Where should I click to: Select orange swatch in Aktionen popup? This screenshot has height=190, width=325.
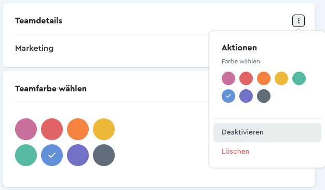click(x=264, y=78)
